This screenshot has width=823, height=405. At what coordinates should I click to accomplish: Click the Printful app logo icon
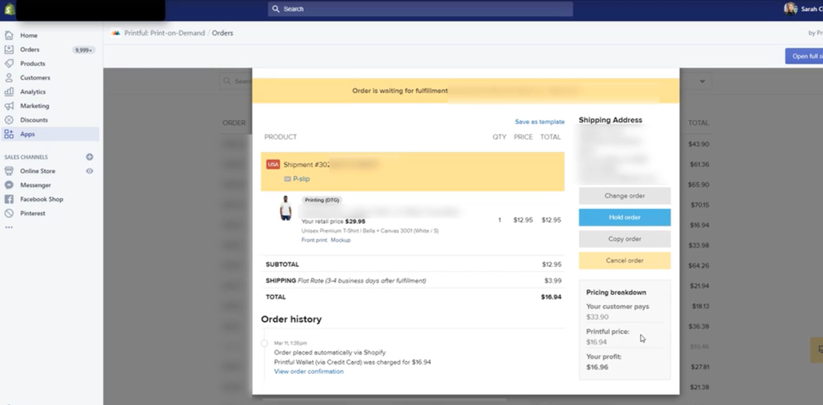pos(116,33)
